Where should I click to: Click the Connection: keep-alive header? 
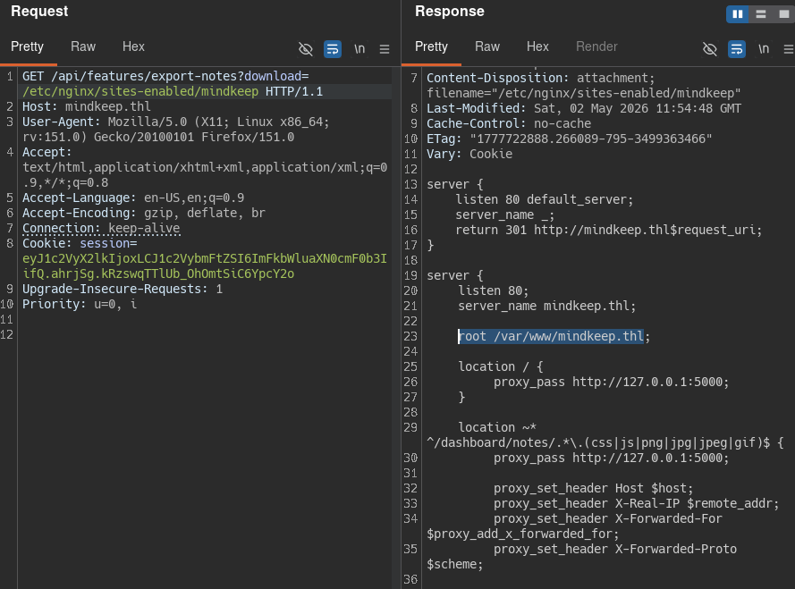pyautogui.click(x=101, y=228)
